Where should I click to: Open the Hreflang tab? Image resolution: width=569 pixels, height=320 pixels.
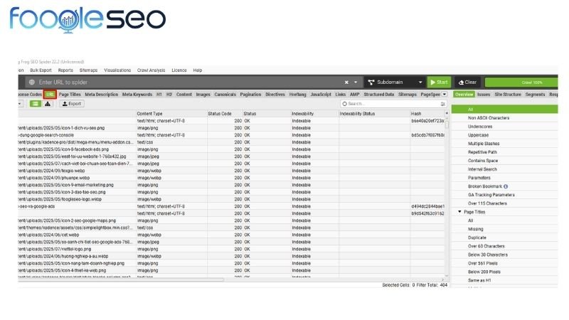click(x=297, y=95)
